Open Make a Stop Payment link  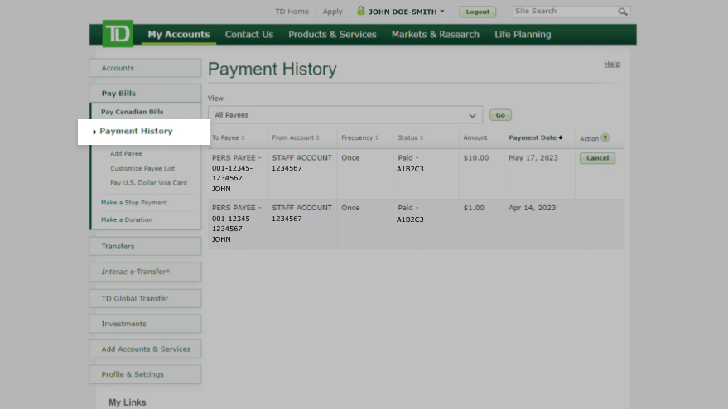[134, 203]
